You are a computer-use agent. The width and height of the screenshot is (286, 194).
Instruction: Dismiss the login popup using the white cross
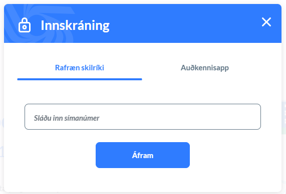point(266,22)
